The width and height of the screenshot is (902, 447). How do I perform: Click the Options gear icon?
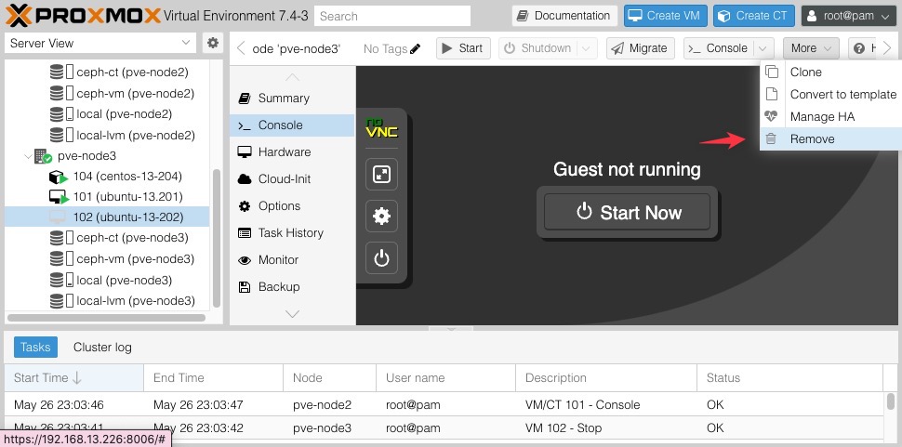click(x=245, y=206)
